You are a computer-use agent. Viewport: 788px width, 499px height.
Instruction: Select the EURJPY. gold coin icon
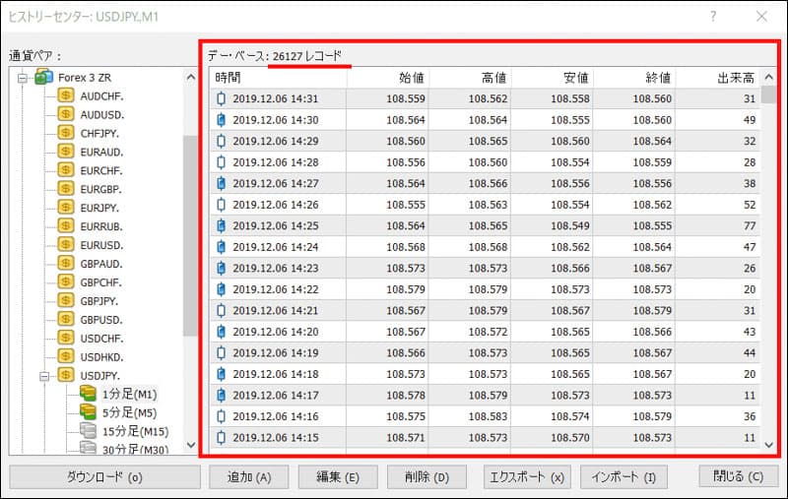(66, 208)
